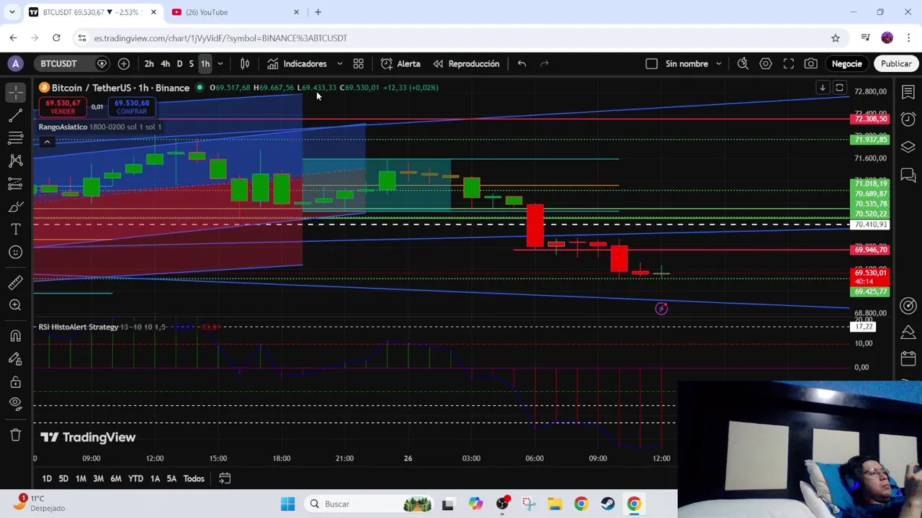This screenshot has height=518, width=922.
Task: Click the COMPRAR buy price button
Action: pyautogui.click(x=131, y=107)
